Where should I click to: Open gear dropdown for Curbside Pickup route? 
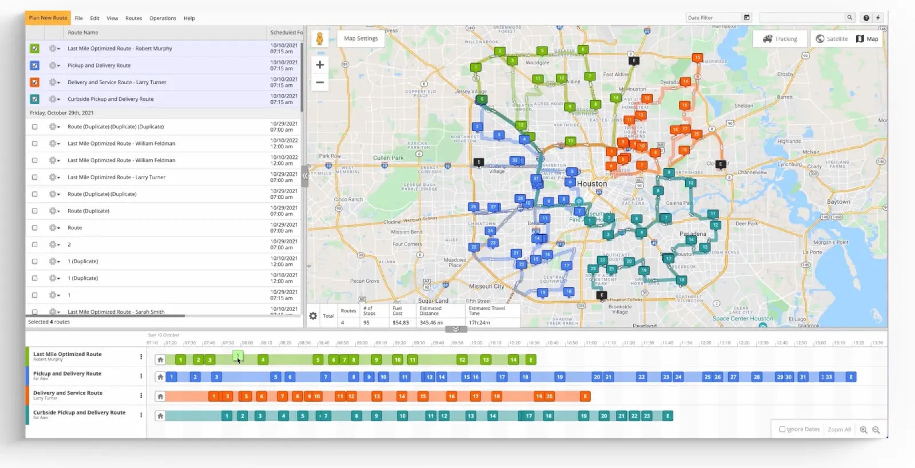[x=54, y=99]
